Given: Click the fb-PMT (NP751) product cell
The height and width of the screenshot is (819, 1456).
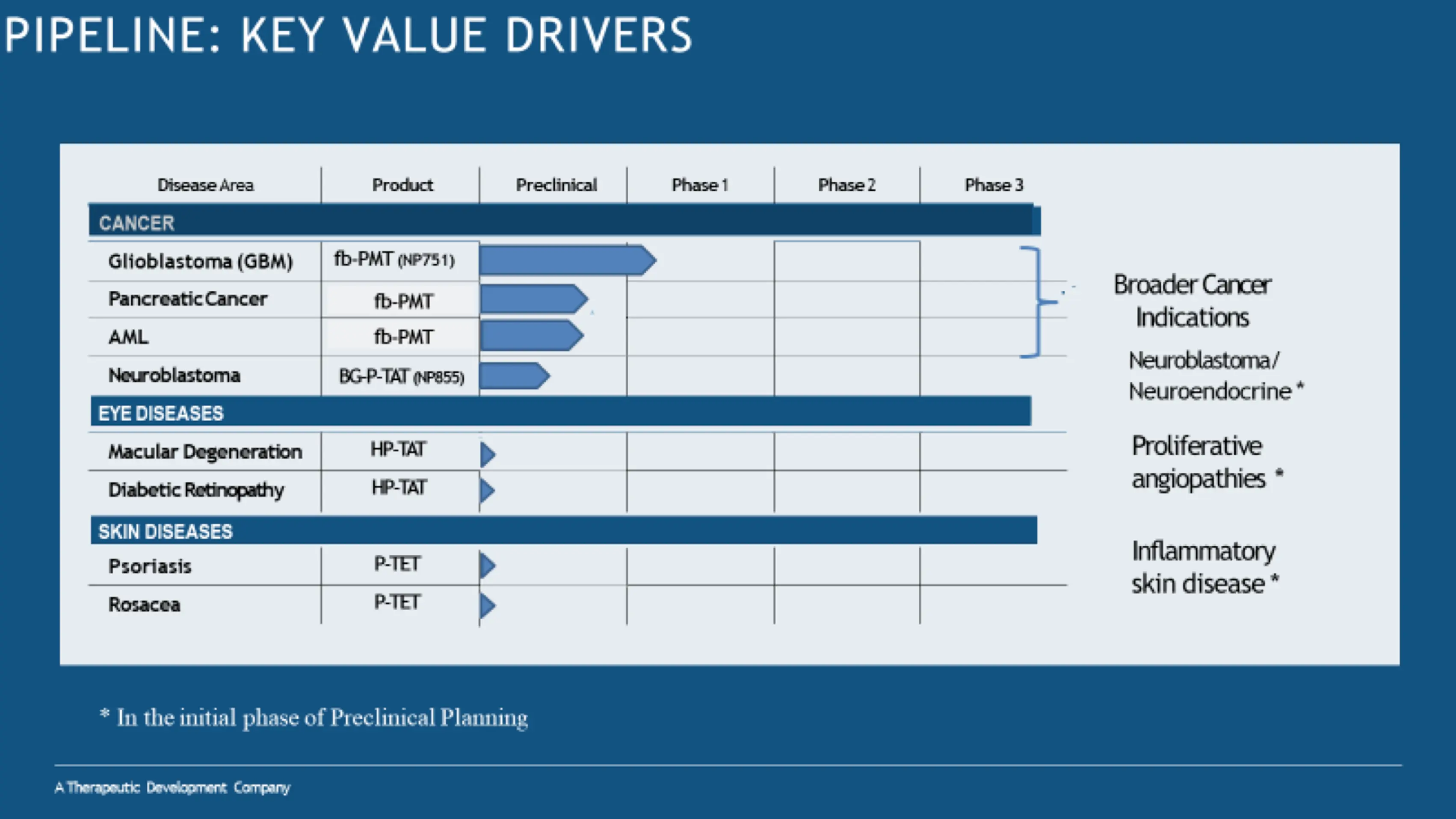Looking at the screenshot, I should point(394,260).
